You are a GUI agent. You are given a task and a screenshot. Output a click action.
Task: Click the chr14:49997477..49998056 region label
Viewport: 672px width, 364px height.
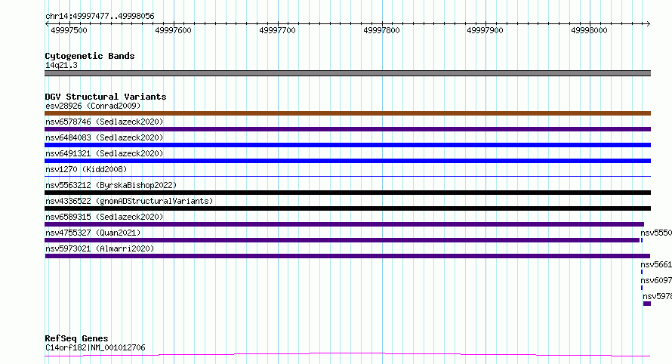[x=100, y=16]
